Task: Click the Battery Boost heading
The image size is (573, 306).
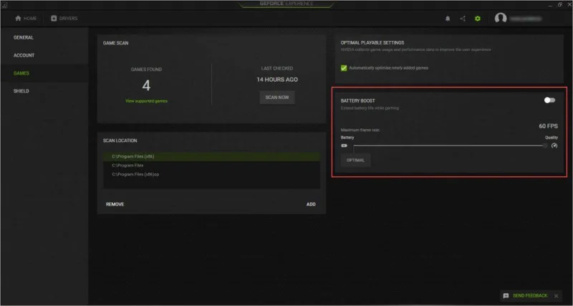Action: point(357,101)
